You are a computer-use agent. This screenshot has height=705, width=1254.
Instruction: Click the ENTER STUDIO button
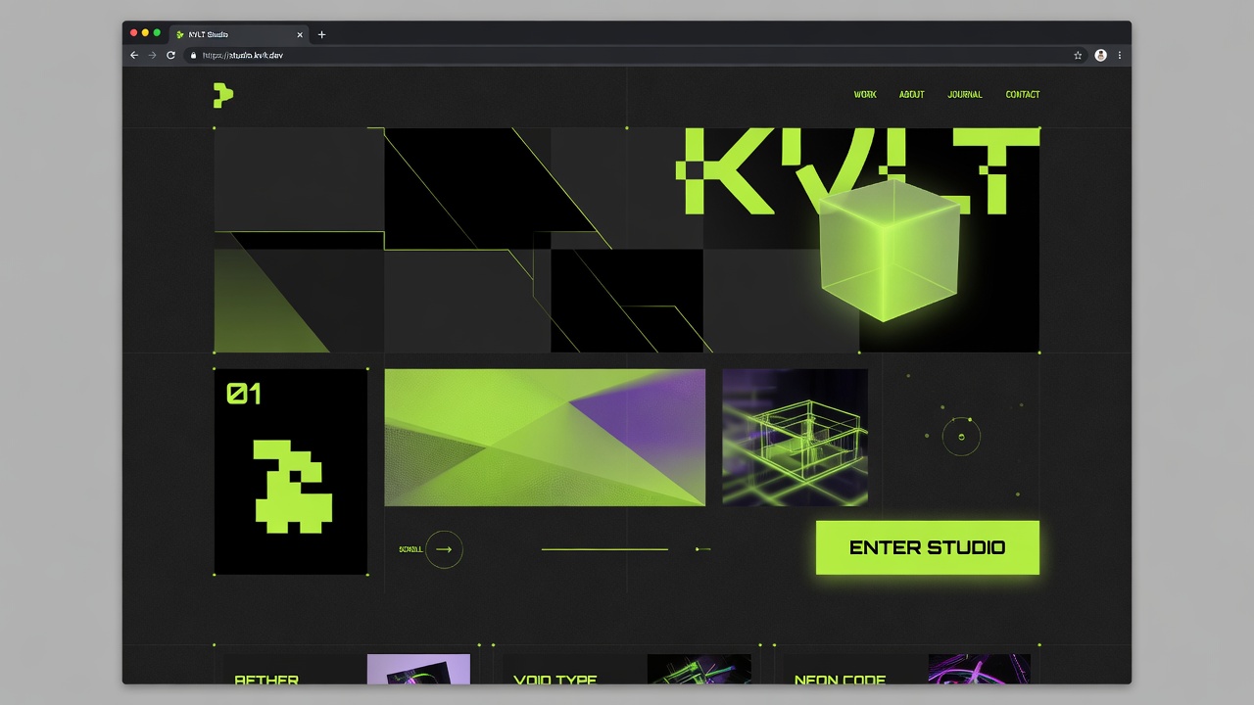pyautogui.click(x=928, y=547)
